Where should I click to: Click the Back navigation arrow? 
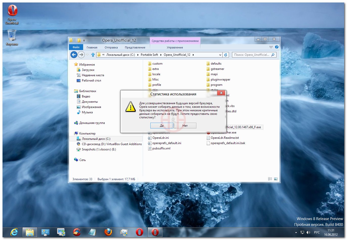coord(74,55)
